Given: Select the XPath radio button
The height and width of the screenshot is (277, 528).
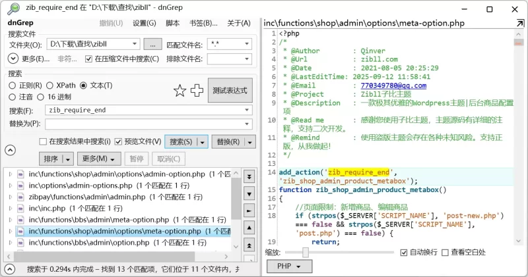Looking at the screenshot, I should (49, 86).
